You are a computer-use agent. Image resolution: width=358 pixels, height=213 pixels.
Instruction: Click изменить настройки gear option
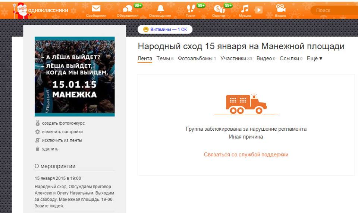tap(62, 132)
